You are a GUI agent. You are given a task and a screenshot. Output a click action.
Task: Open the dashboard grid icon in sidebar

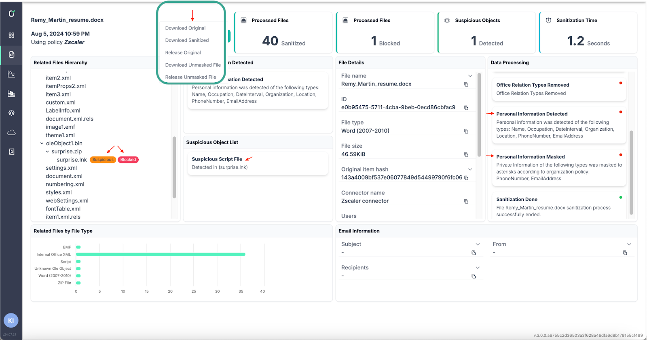click(11, 35)
